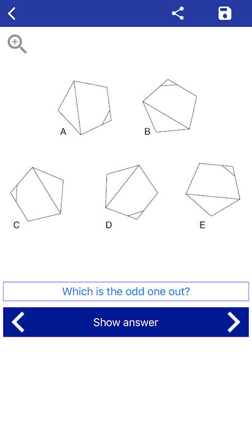The image size is (252, 448).
Task: Select pentagon figure A
Action: click(x=85, y=108)
